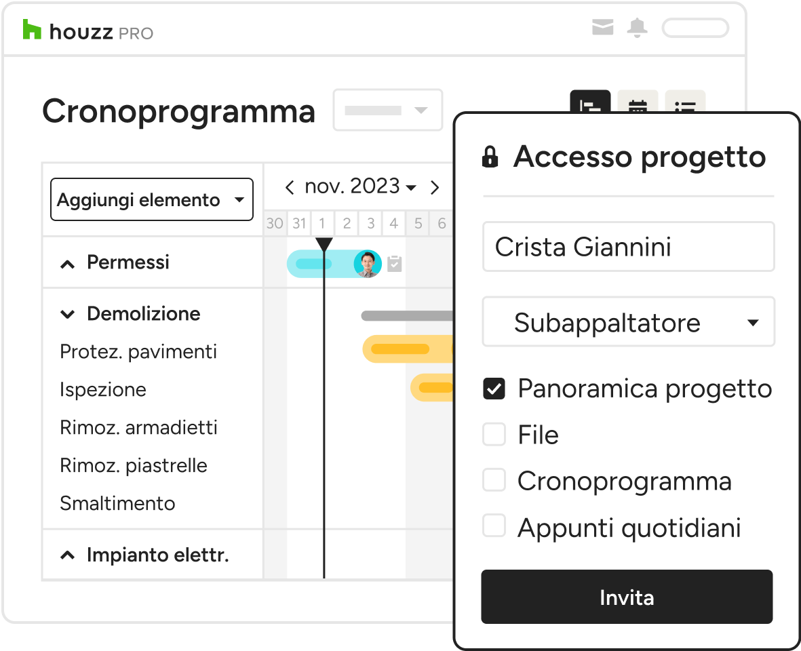
Task: Switch to Gantt chart view icon
Action: 590,102
